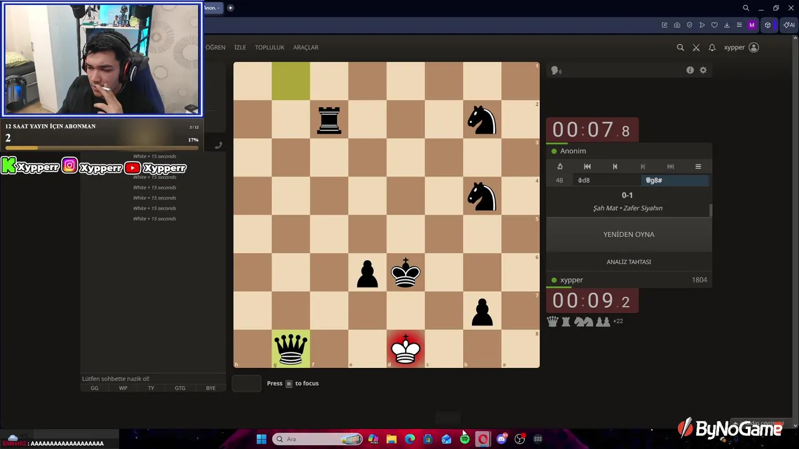This screenshot has height=449, width=799.
Task: Focus the keyboard move input box
Action: [247, 384]
